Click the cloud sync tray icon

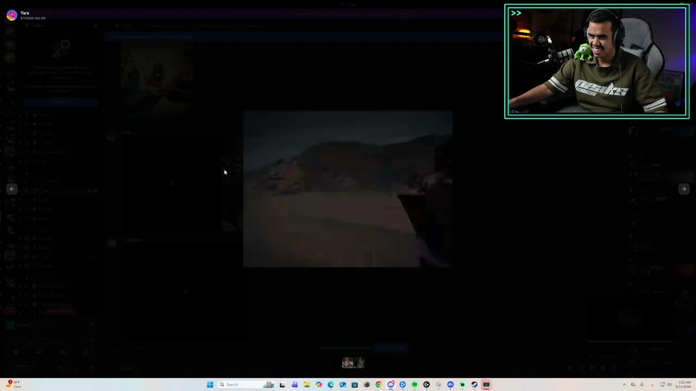click(633, 385)
